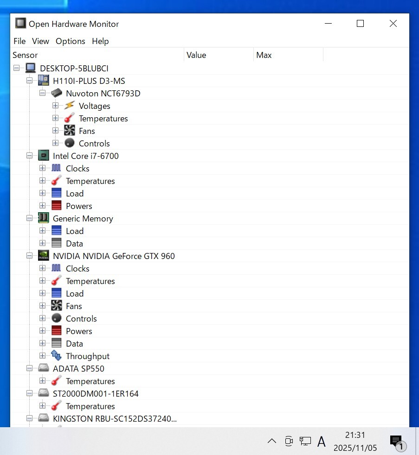Image resolution: width=419 pixels, height=455 pixels.
Task: Select the KINGSTON RBU-SC152DS37240 drive entry
Action: point(115,419)
